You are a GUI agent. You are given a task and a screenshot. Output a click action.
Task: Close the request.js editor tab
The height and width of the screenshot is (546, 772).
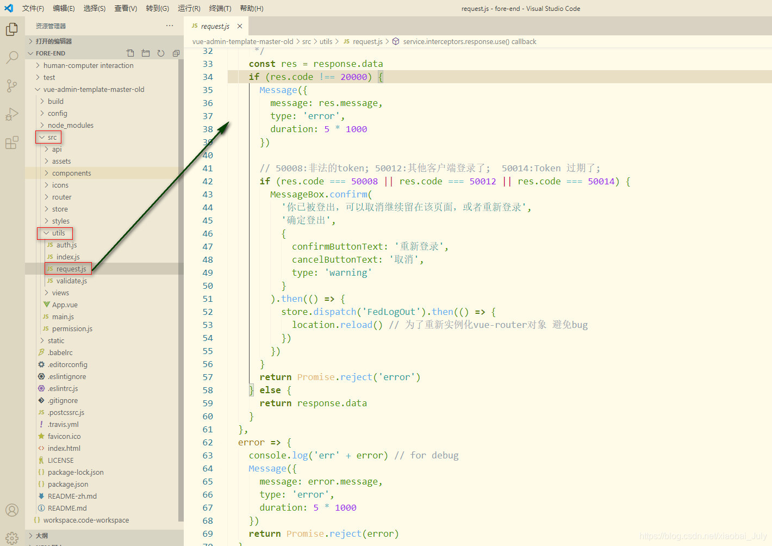tap(240, 26)
